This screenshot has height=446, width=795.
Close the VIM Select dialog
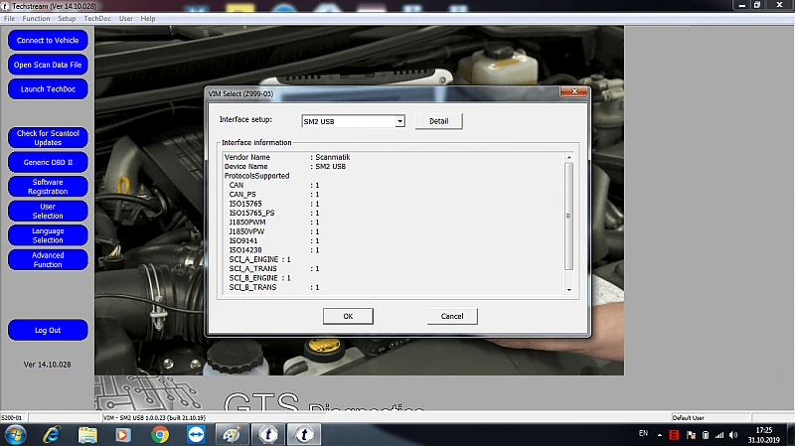click(574, 91)
